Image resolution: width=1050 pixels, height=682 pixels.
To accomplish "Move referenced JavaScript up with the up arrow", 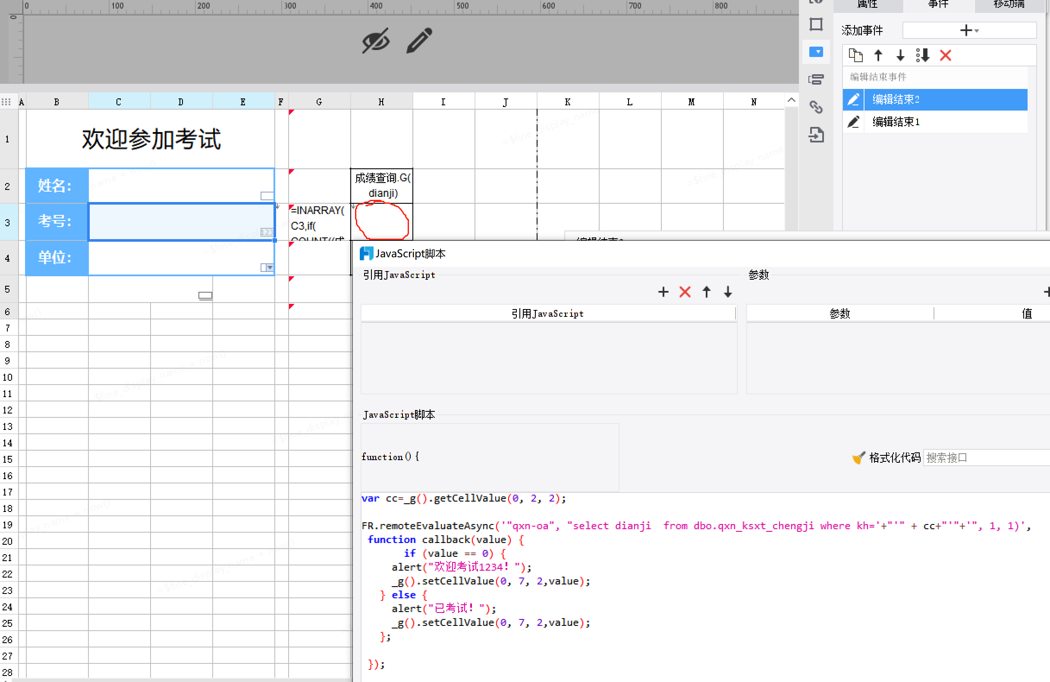I will (x=706, y=292).
